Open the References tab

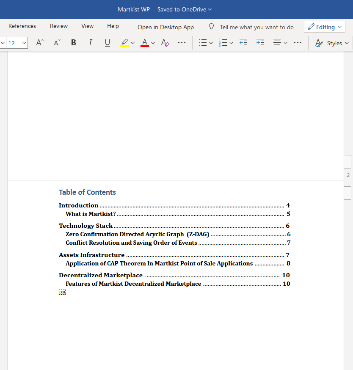tap(22, 26)
